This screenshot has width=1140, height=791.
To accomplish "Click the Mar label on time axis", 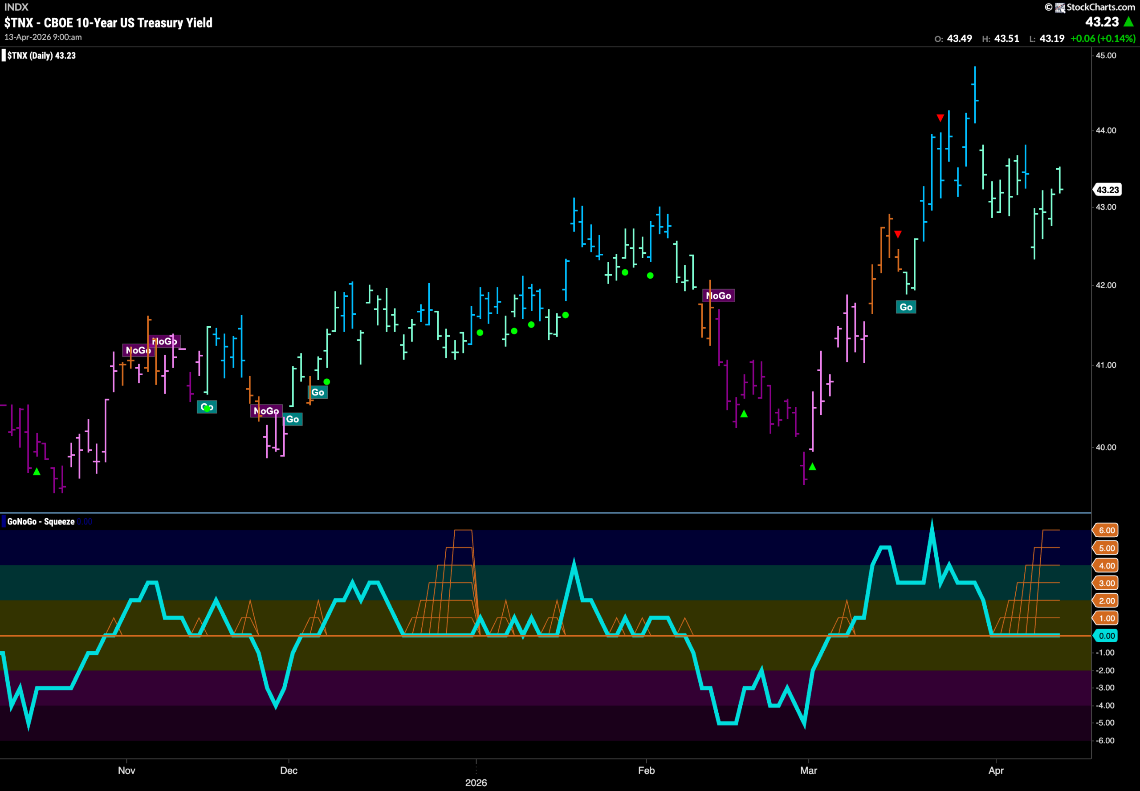I will coord(808,770).
